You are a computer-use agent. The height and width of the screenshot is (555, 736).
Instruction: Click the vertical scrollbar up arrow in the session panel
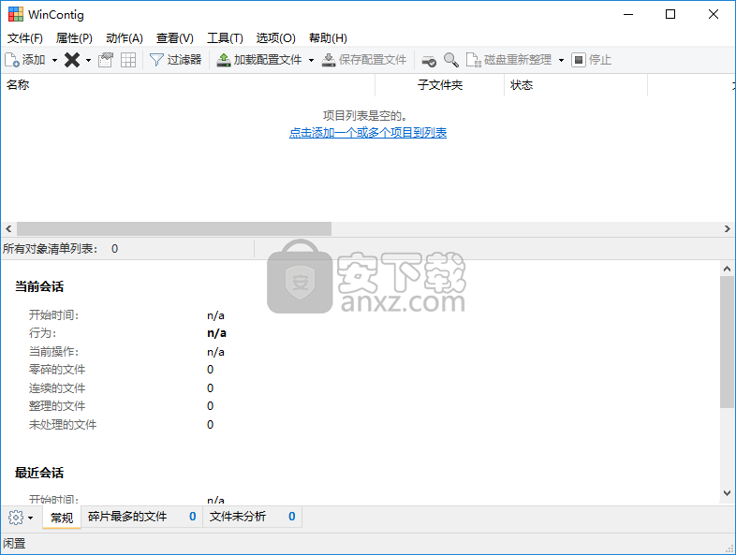727,269
